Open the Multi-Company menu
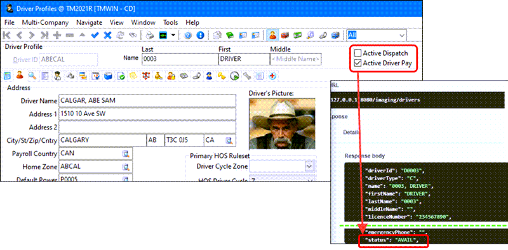The height and width of the screenshot is (250, 508). 45,23
